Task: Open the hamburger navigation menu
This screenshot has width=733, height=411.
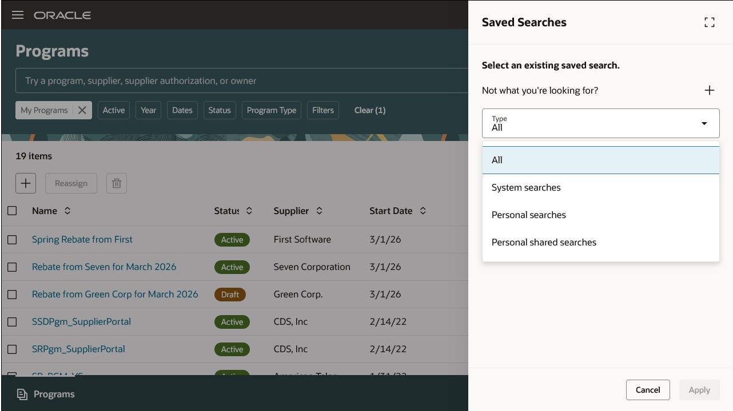Action: [18, 15]
